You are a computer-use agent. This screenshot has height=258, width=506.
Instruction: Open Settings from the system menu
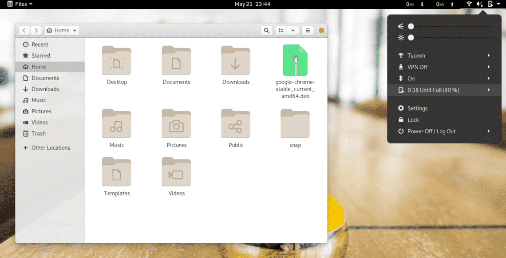point(417,108)
